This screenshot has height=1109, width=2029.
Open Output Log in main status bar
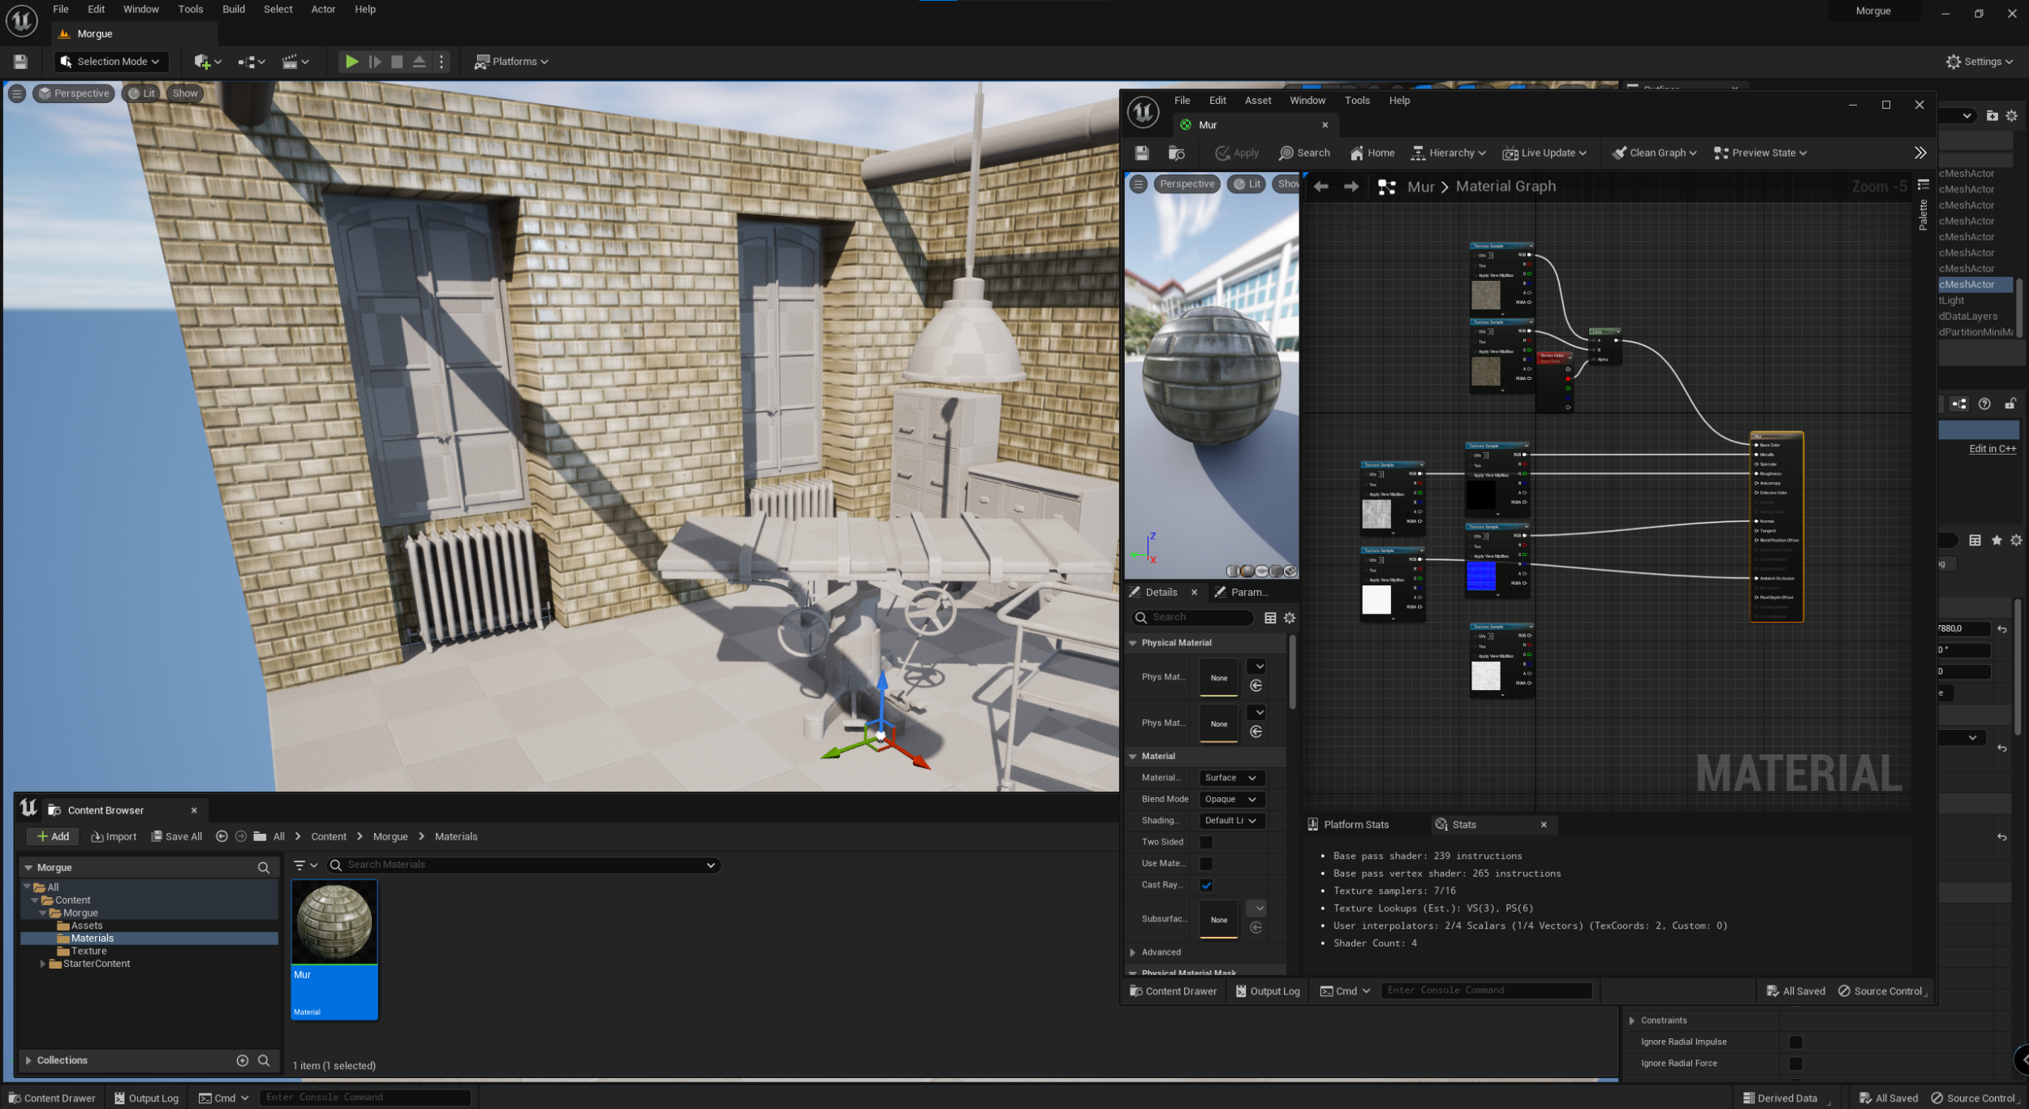(145, 1098)
